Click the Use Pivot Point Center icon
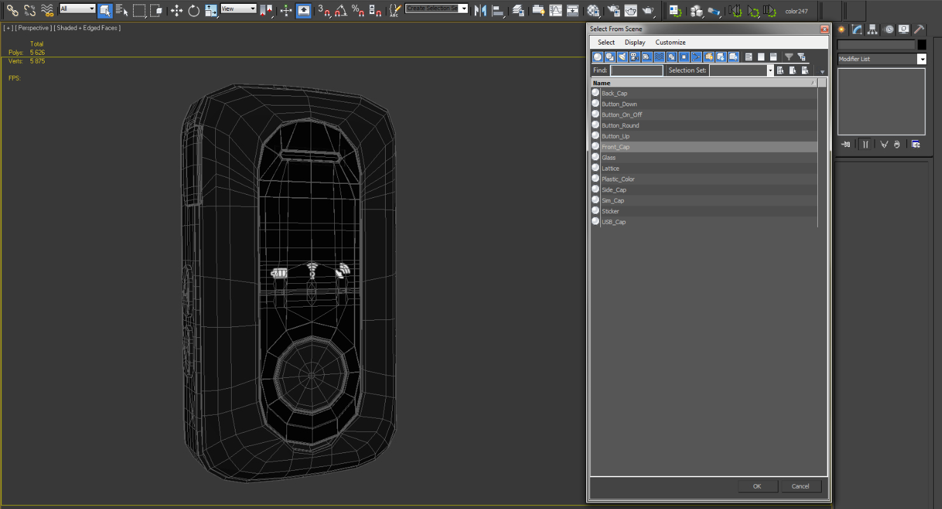 (x=266, y=10)
